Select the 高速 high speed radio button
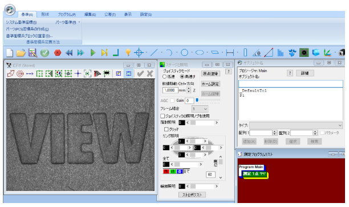The width and height of the screenshot is (349, 207). click(182, 77)
